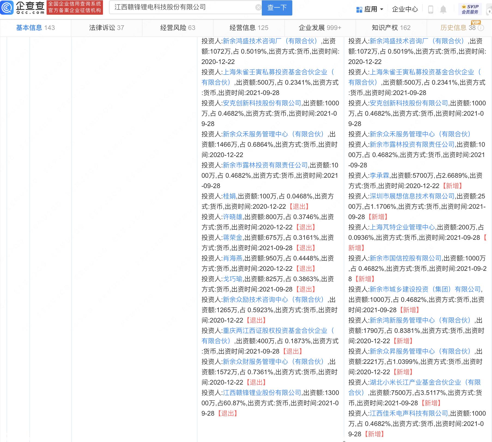The width and height of the screenshot is (492, 442).
Task: Switch to 企业发展 tab
Action: [320, 28]
